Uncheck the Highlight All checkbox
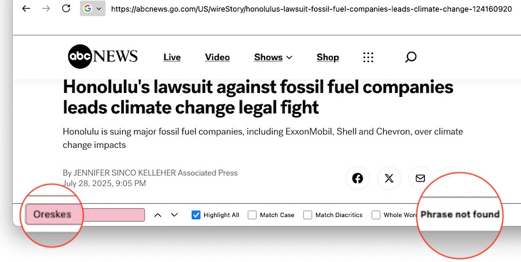This screenshot has width=521, height=262. click(x=196, y=215)
